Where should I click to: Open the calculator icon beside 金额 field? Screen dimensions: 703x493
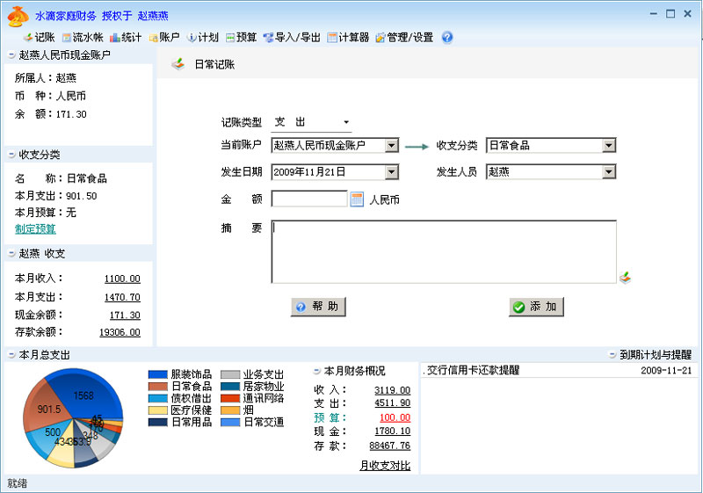(x=357, y=199)
